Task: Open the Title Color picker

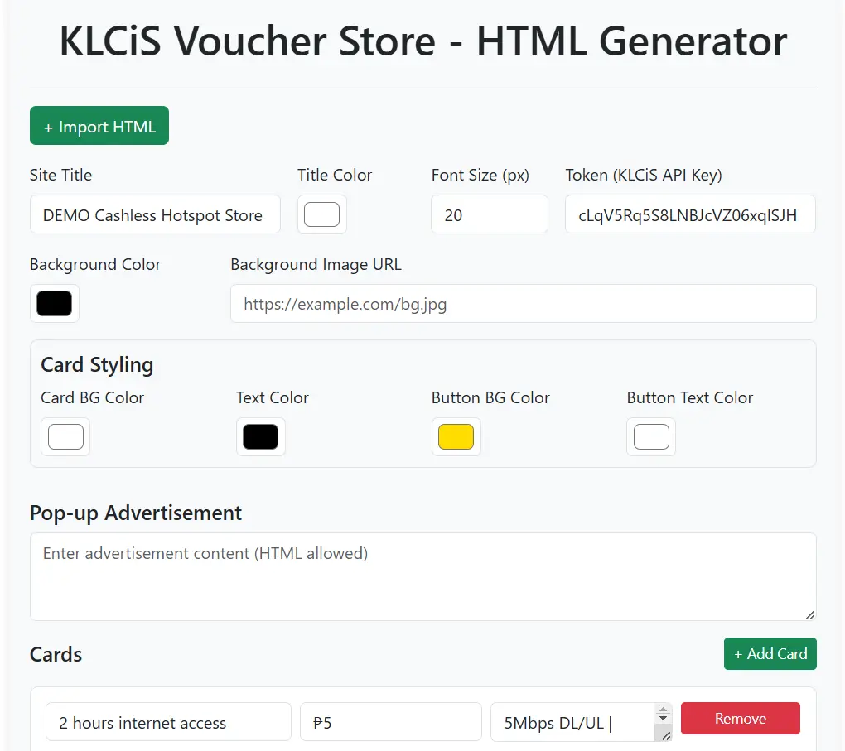Action: tap(321, 214)
